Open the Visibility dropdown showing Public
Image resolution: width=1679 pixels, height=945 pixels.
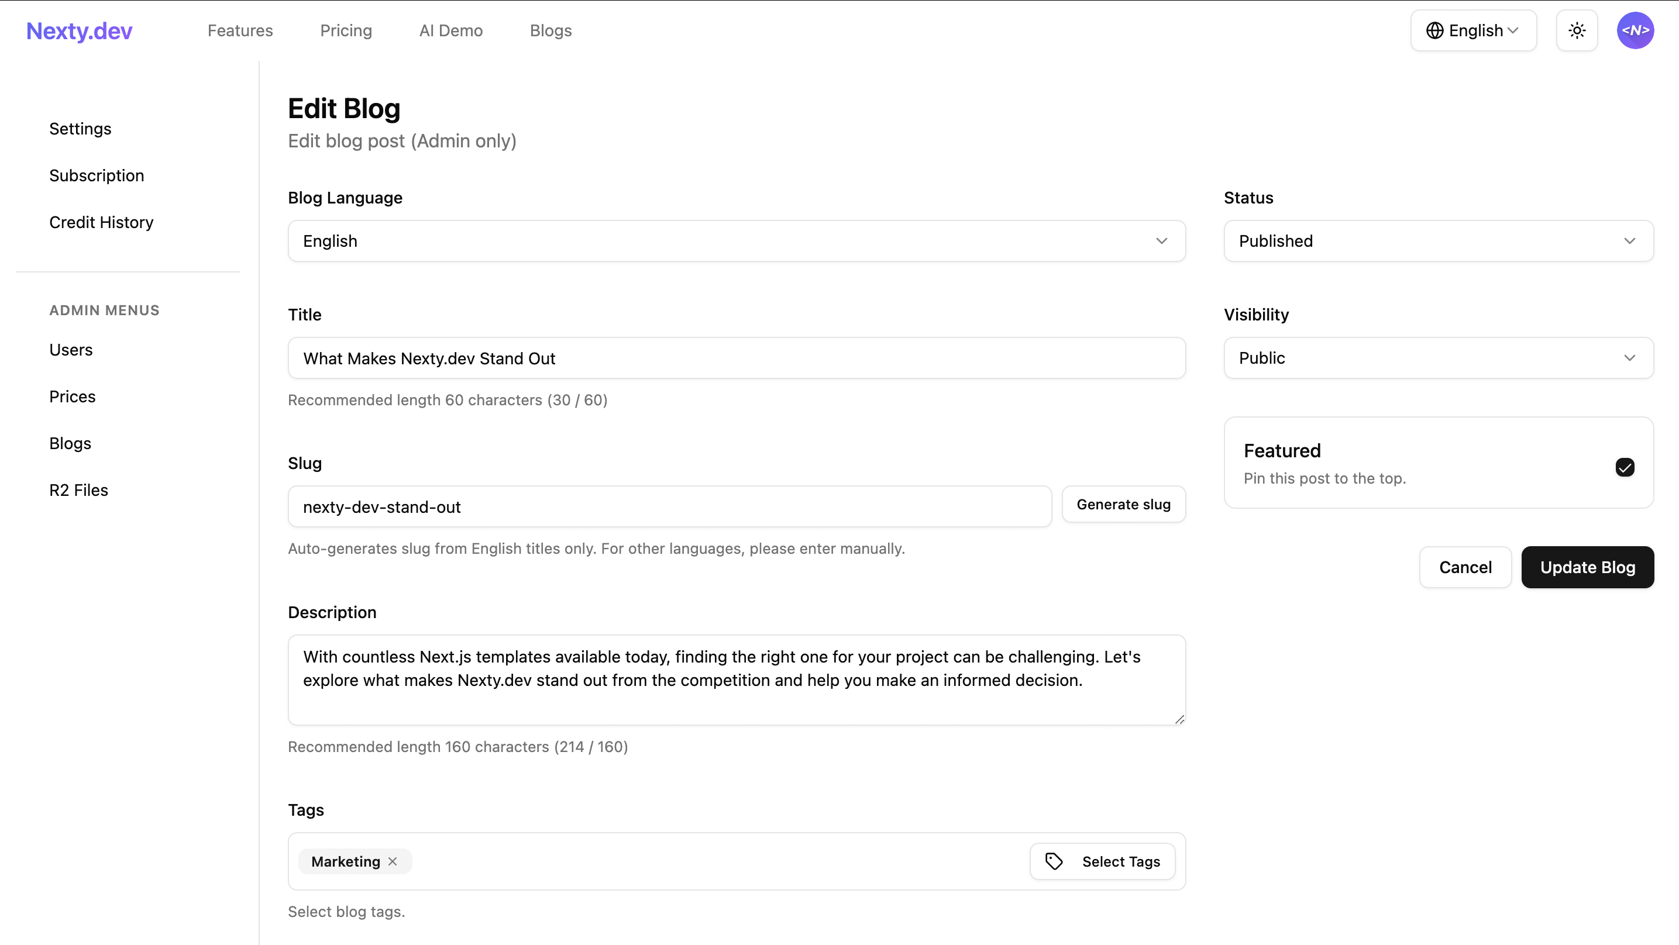(1439, 358)
